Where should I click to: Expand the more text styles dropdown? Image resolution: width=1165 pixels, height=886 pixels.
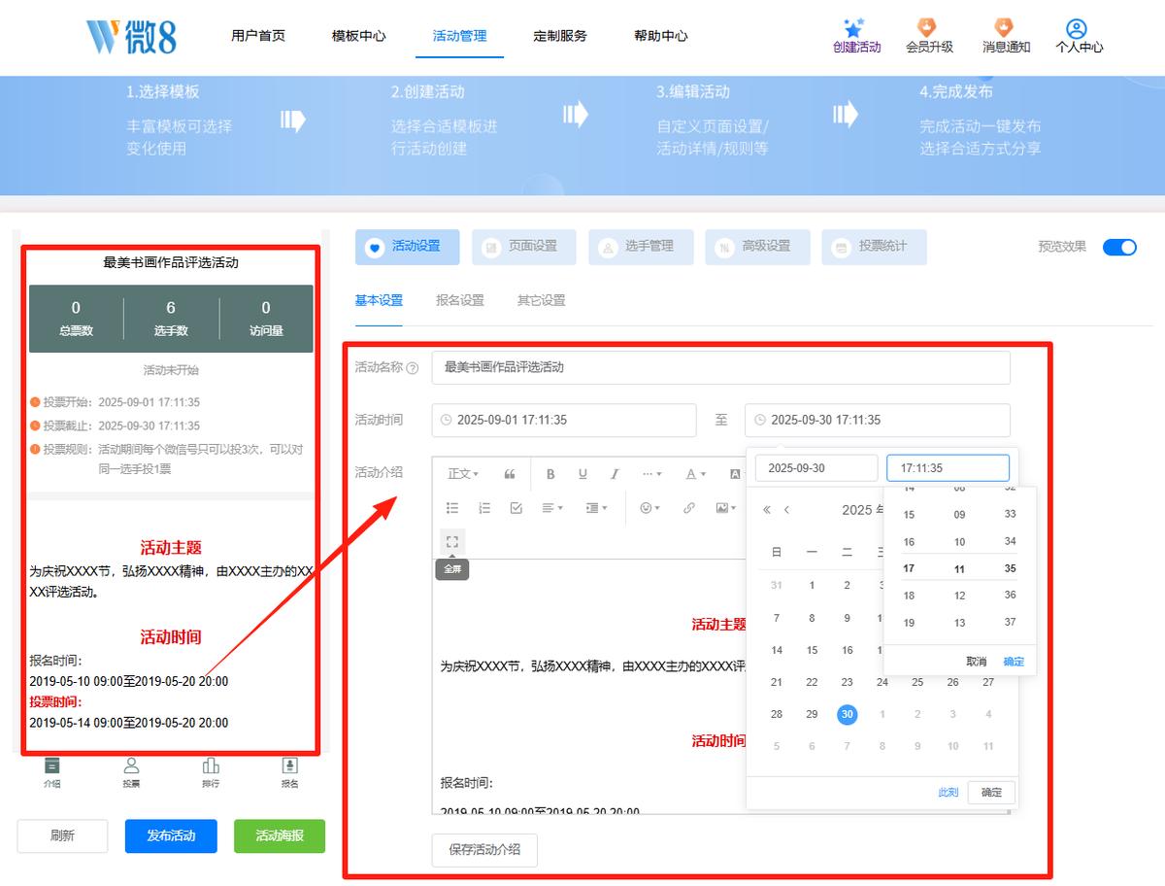(651, 474)
